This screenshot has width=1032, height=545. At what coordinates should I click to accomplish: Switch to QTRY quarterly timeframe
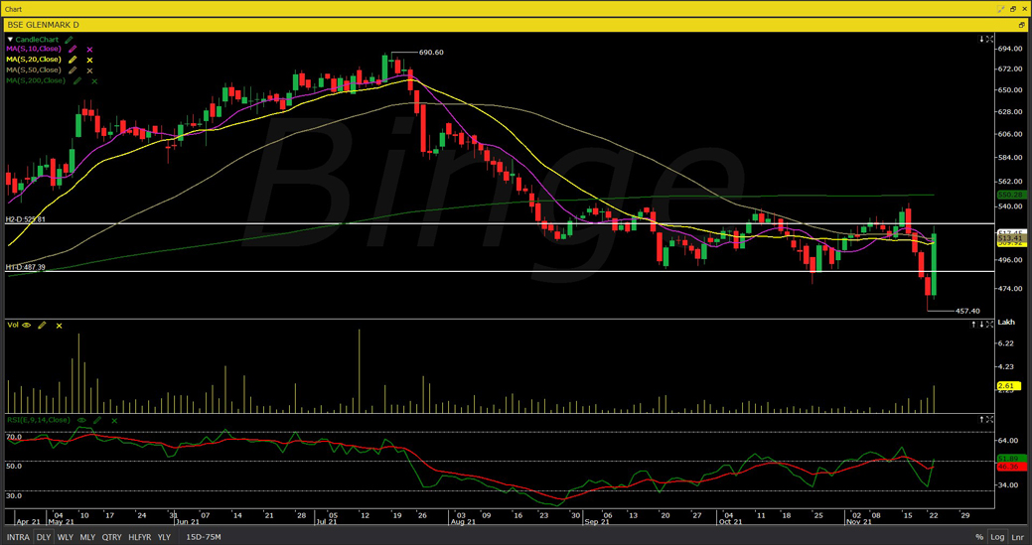point(112,537)
